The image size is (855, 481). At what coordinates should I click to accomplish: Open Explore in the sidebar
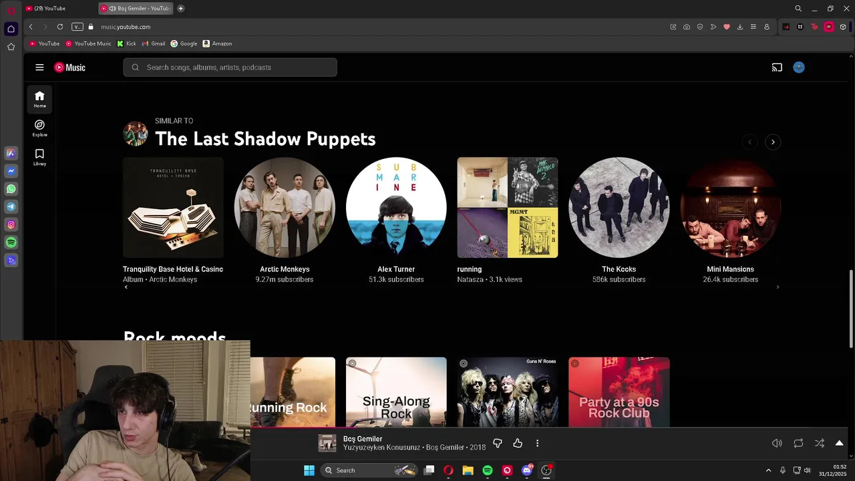(x=39, y=128)
